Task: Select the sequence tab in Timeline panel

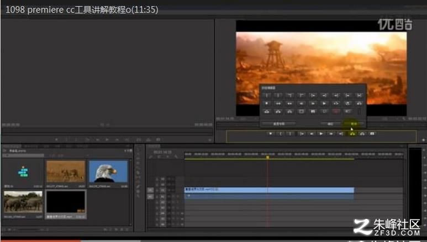Action: [155, 146]
